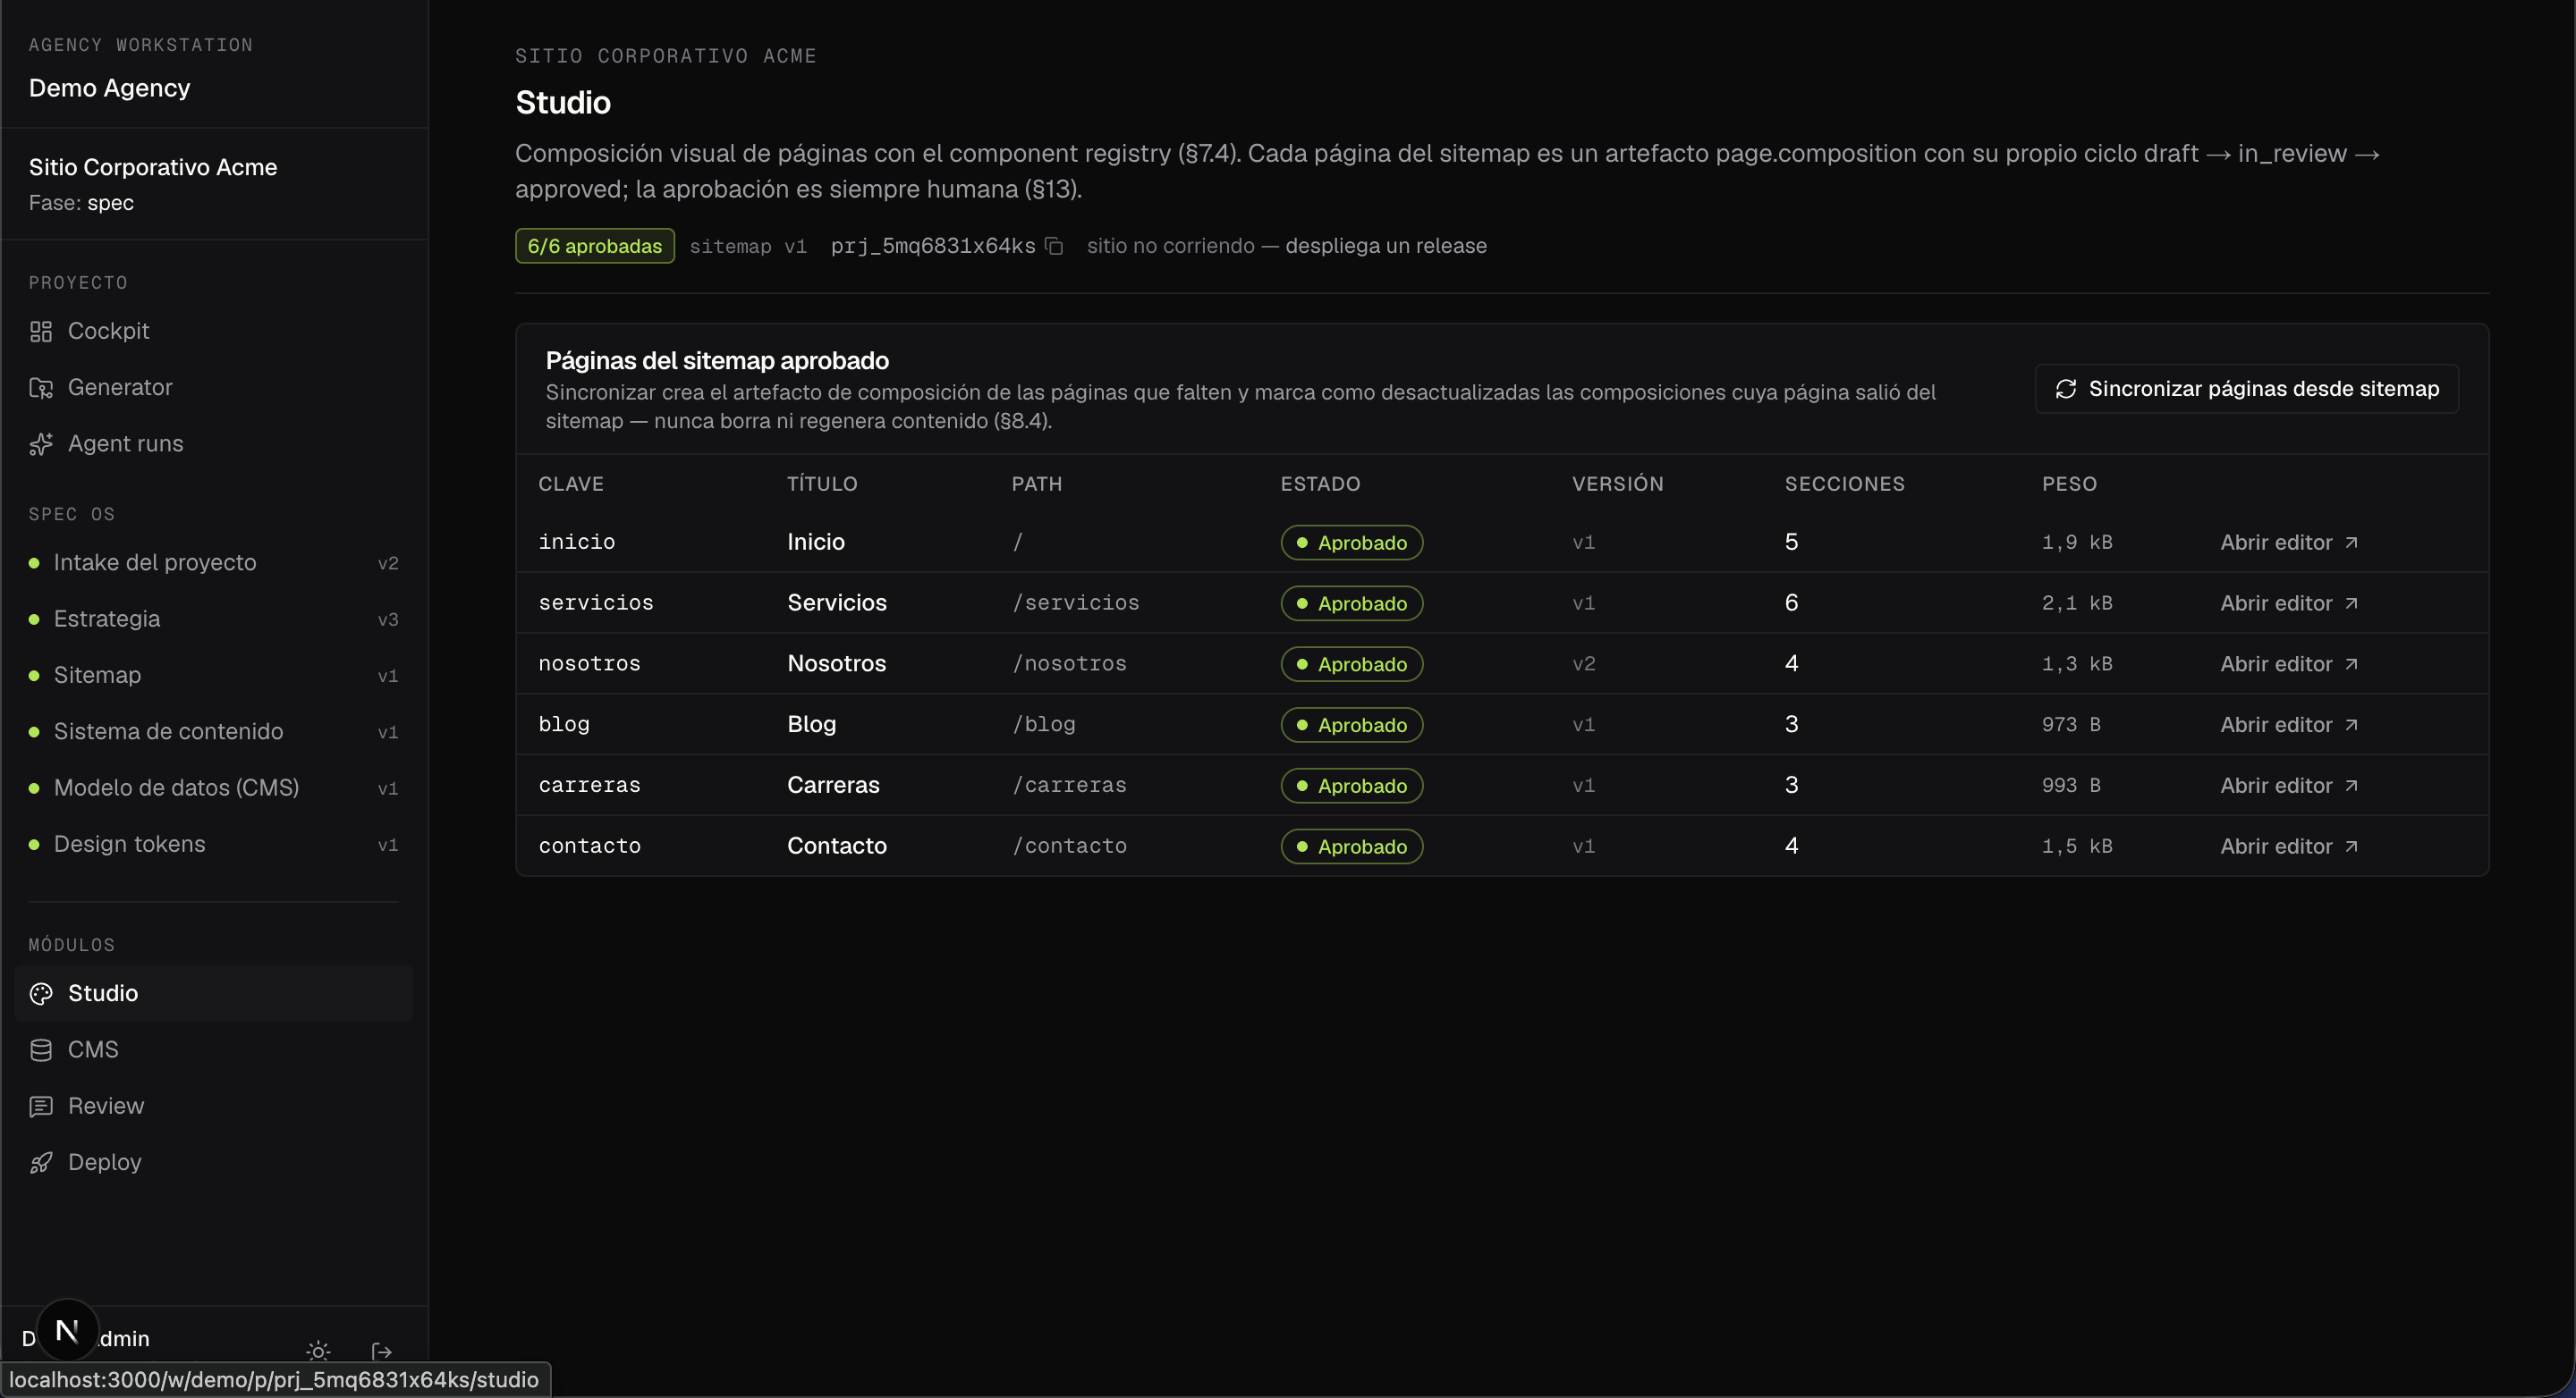Viewport: 2576px width, 1398px height.
Task: Click the 6/6 aprobadas badge
Action: [x=594, y=246]
